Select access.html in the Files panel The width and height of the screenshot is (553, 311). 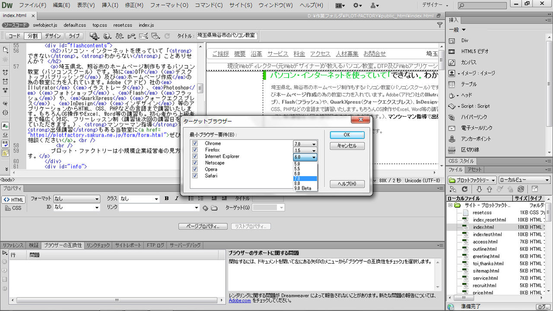click(x=485, y=242)
